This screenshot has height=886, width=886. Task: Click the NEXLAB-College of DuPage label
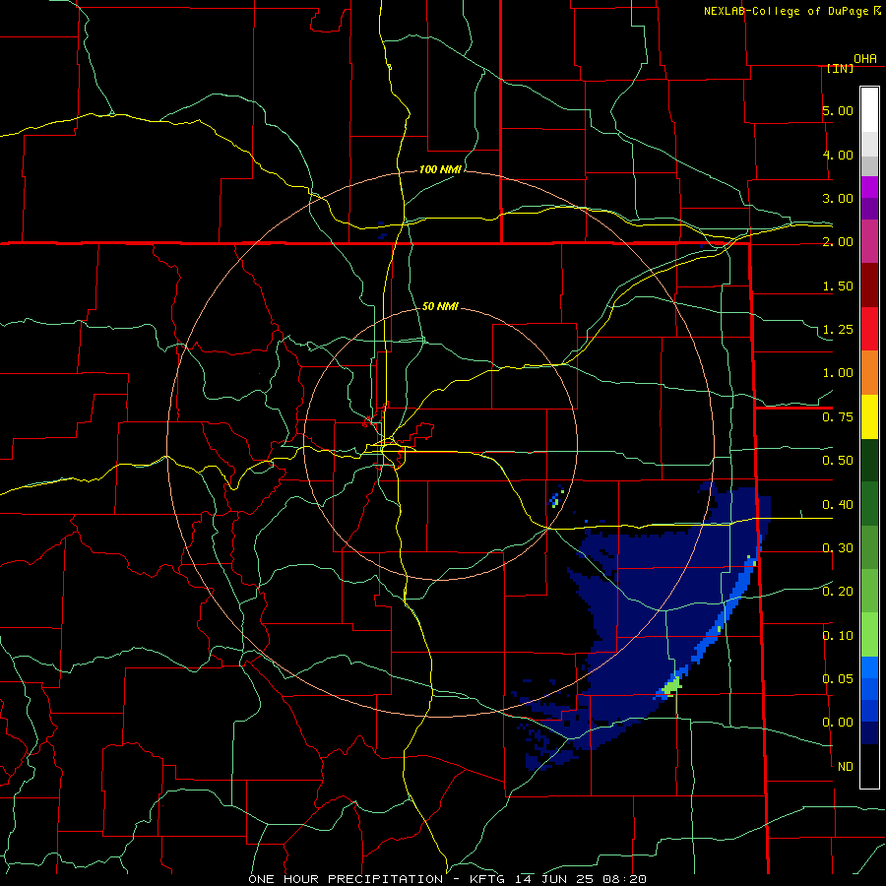pos(787,11)
